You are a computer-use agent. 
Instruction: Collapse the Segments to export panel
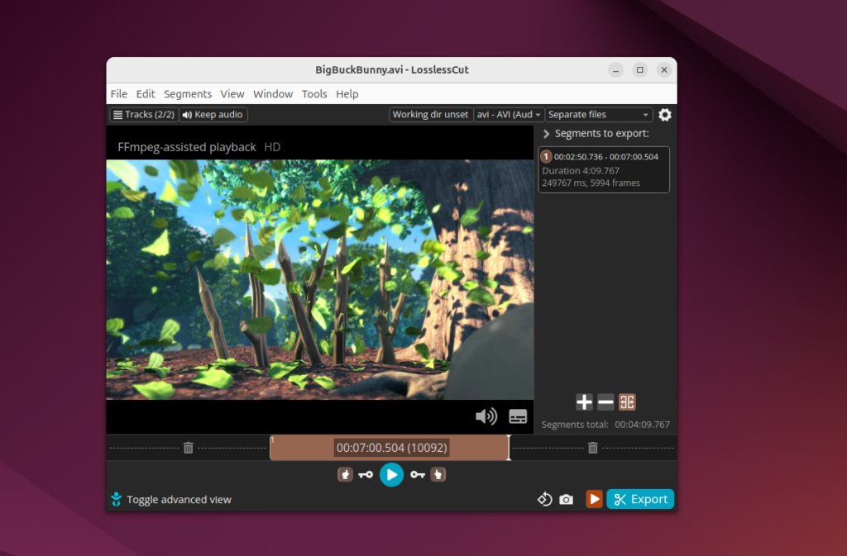click(546, 134)
